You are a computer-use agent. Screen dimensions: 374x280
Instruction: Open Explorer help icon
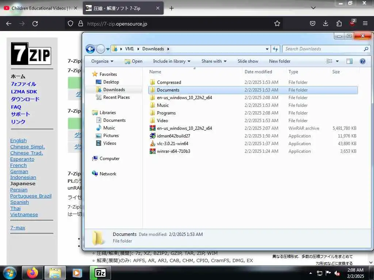363,61
